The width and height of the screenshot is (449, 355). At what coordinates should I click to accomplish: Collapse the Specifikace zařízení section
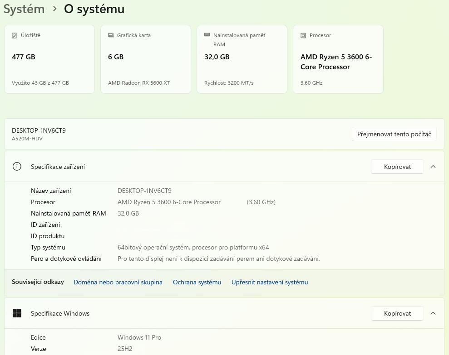pos(433,167)
